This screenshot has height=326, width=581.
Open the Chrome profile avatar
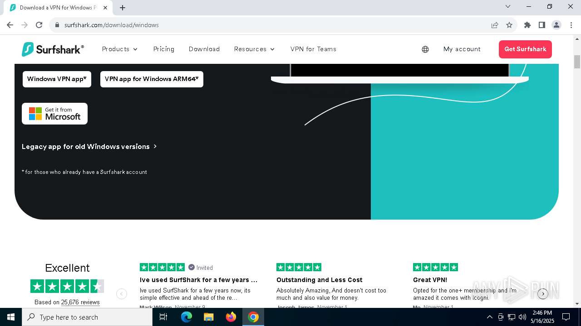556,25
